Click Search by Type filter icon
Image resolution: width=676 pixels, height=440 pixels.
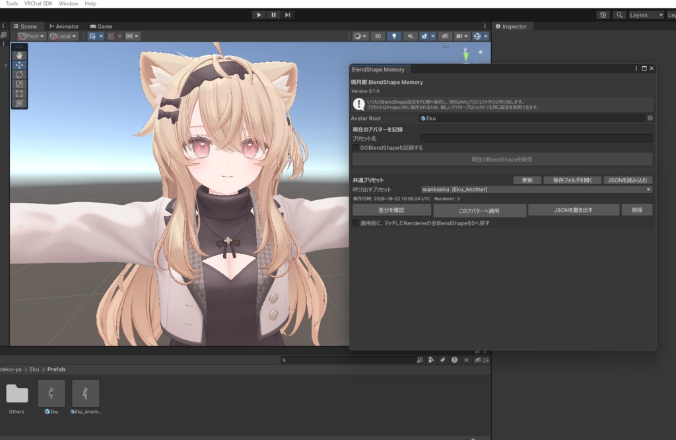[x=430, y=360]
